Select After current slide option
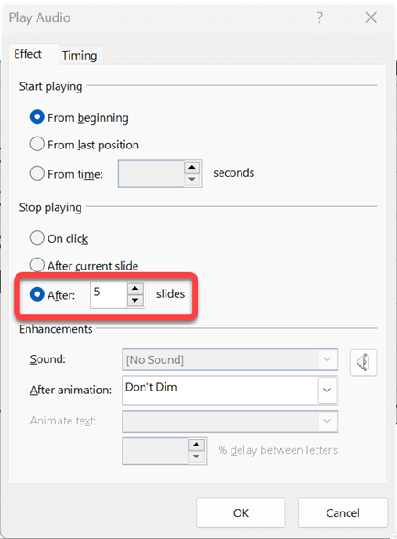The height and width of the screenshot is (539, 397). [38, 265]
